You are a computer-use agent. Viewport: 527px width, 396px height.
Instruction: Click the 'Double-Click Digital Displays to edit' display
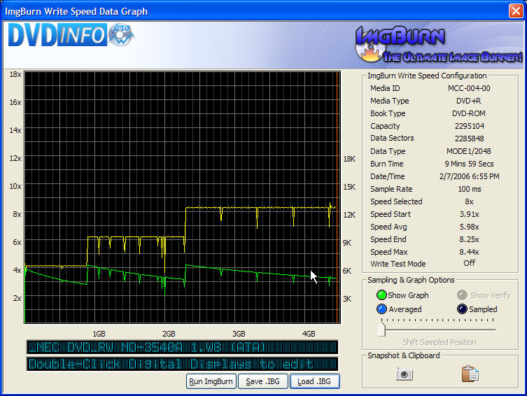[x=182, y=364]
